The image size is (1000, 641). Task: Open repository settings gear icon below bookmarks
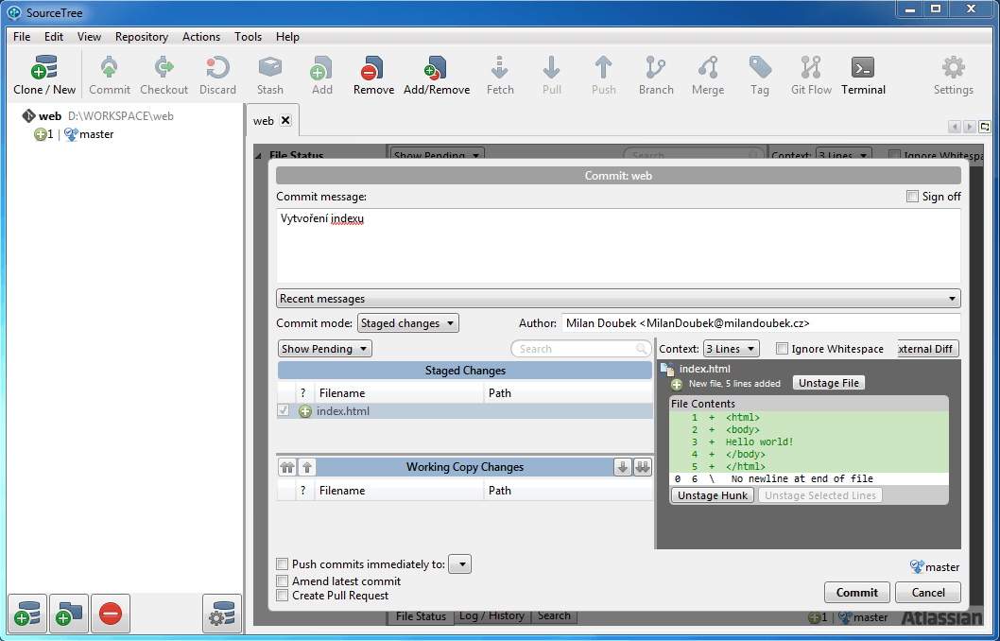coord(222,613)
